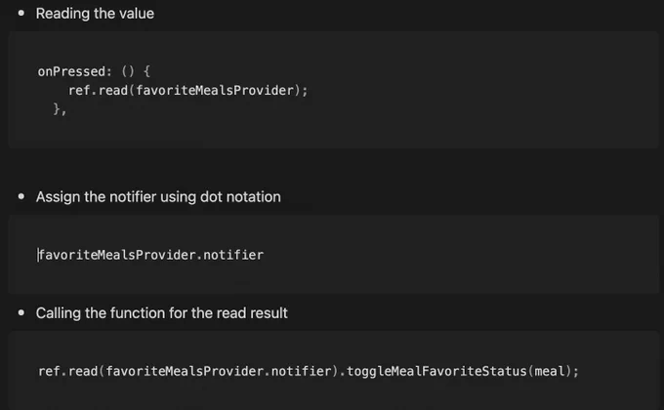Click 'Calling the function for the read result'
This screenshot has width=664, height=410.
click(x=162, y=313)
